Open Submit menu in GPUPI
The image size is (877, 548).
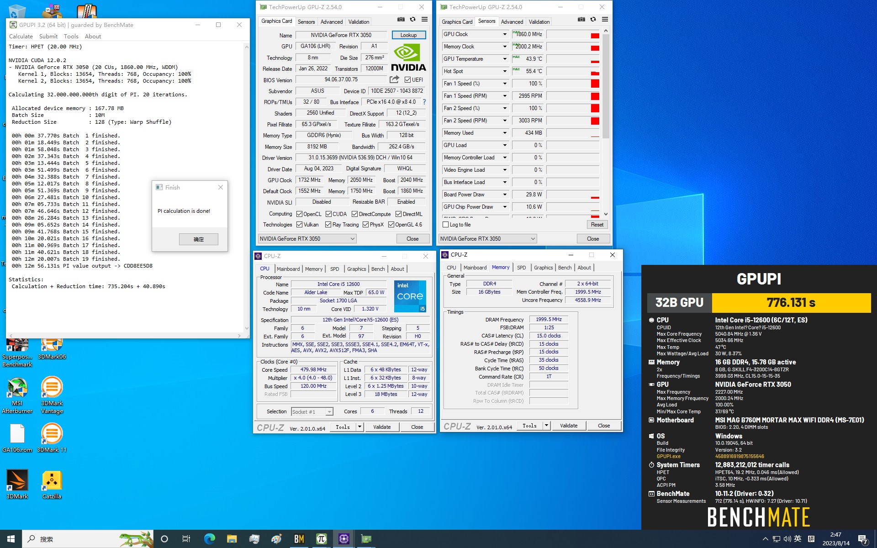click(x=48, y=37)
